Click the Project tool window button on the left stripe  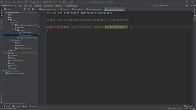click(x=2, y=12)
